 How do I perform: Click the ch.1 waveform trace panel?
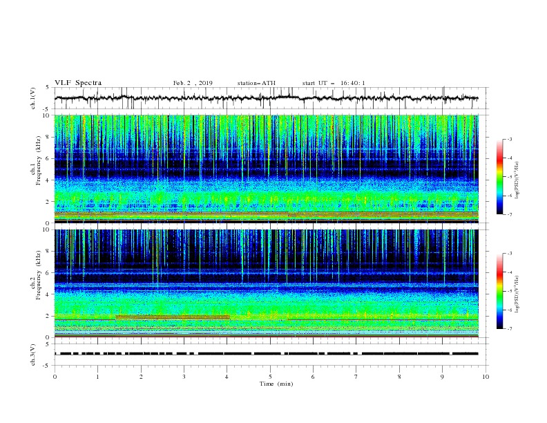click(271, 98)
